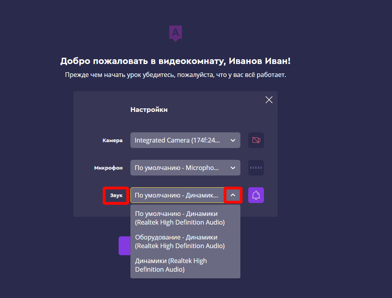
Task: Click the Звук selected value field
Action: [x=178, y=195]
